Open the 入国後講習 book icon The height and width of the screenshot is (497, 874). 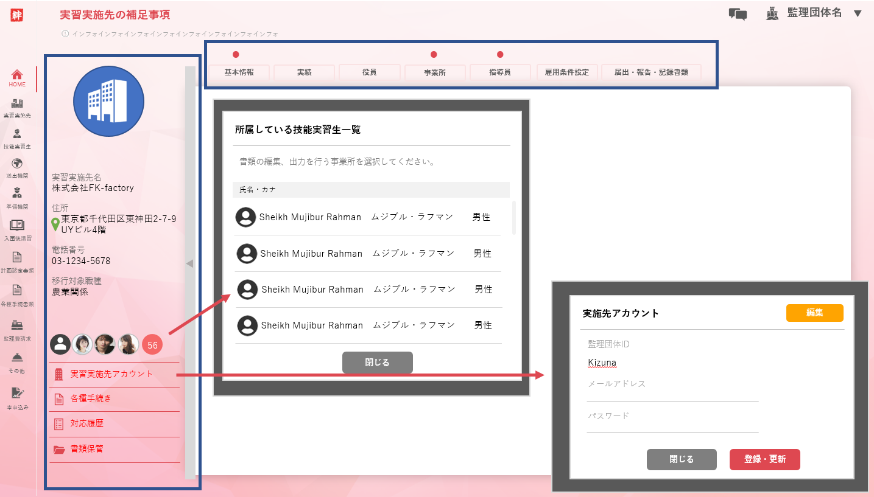pyautogui.click(x=17, y=229)
